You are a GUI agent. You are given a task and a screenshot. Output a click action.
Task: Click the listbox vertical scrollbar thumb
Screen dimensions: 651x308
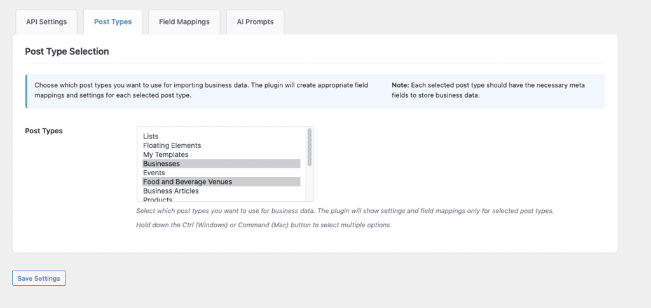point(310,147)
